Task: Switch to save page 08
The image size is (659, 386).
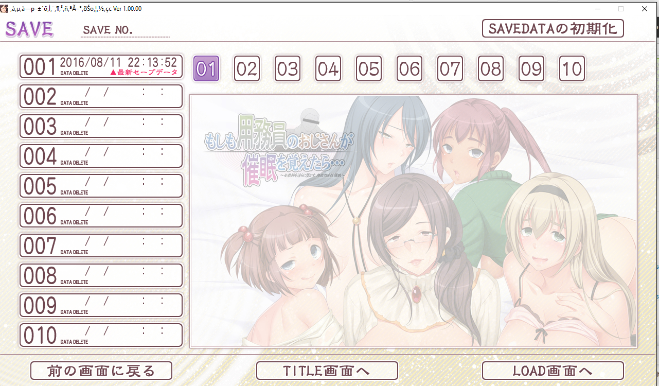Action: 491,68
